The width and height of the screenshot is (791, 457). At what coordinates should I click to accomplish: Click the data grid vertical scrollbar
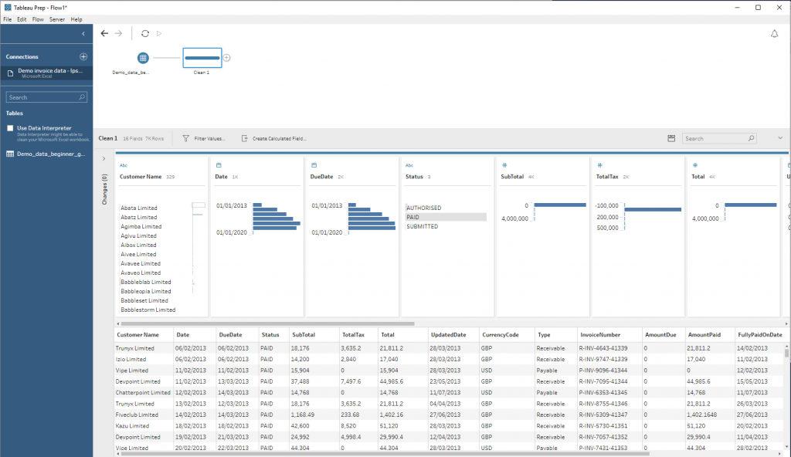786,351
